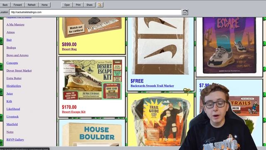Open the Atmos sidebar link
The width and height of the screenshot is (266, 150).
coord(10,32)
